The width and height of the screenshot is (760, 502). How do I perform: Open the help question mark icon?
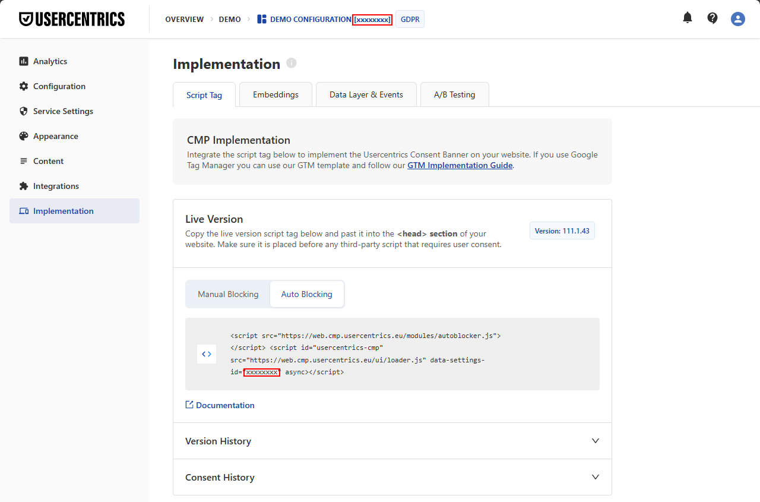(x=712, y=18)
